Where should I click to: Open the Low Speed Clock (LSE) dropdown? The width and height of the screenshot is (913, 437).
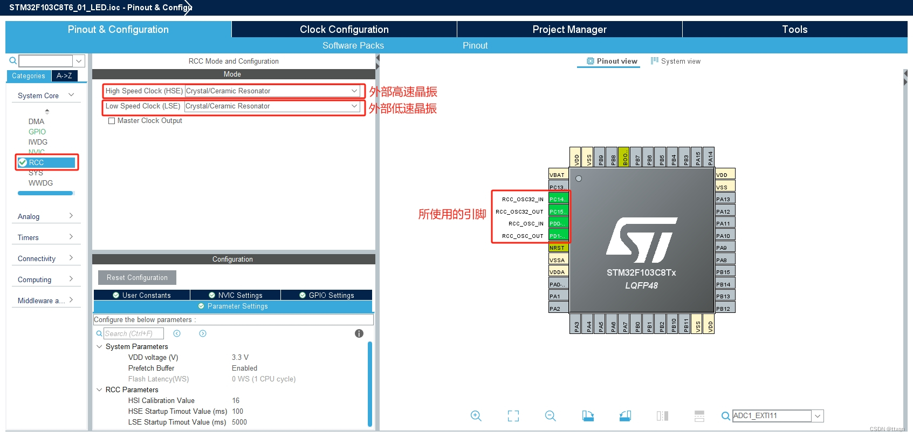coord(354,106)
